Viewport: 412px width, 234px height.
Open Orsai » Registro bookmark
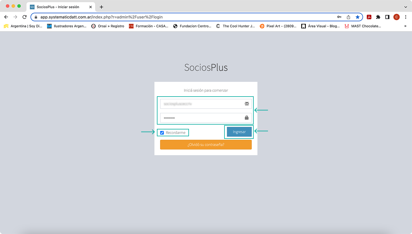click(108, 26)
